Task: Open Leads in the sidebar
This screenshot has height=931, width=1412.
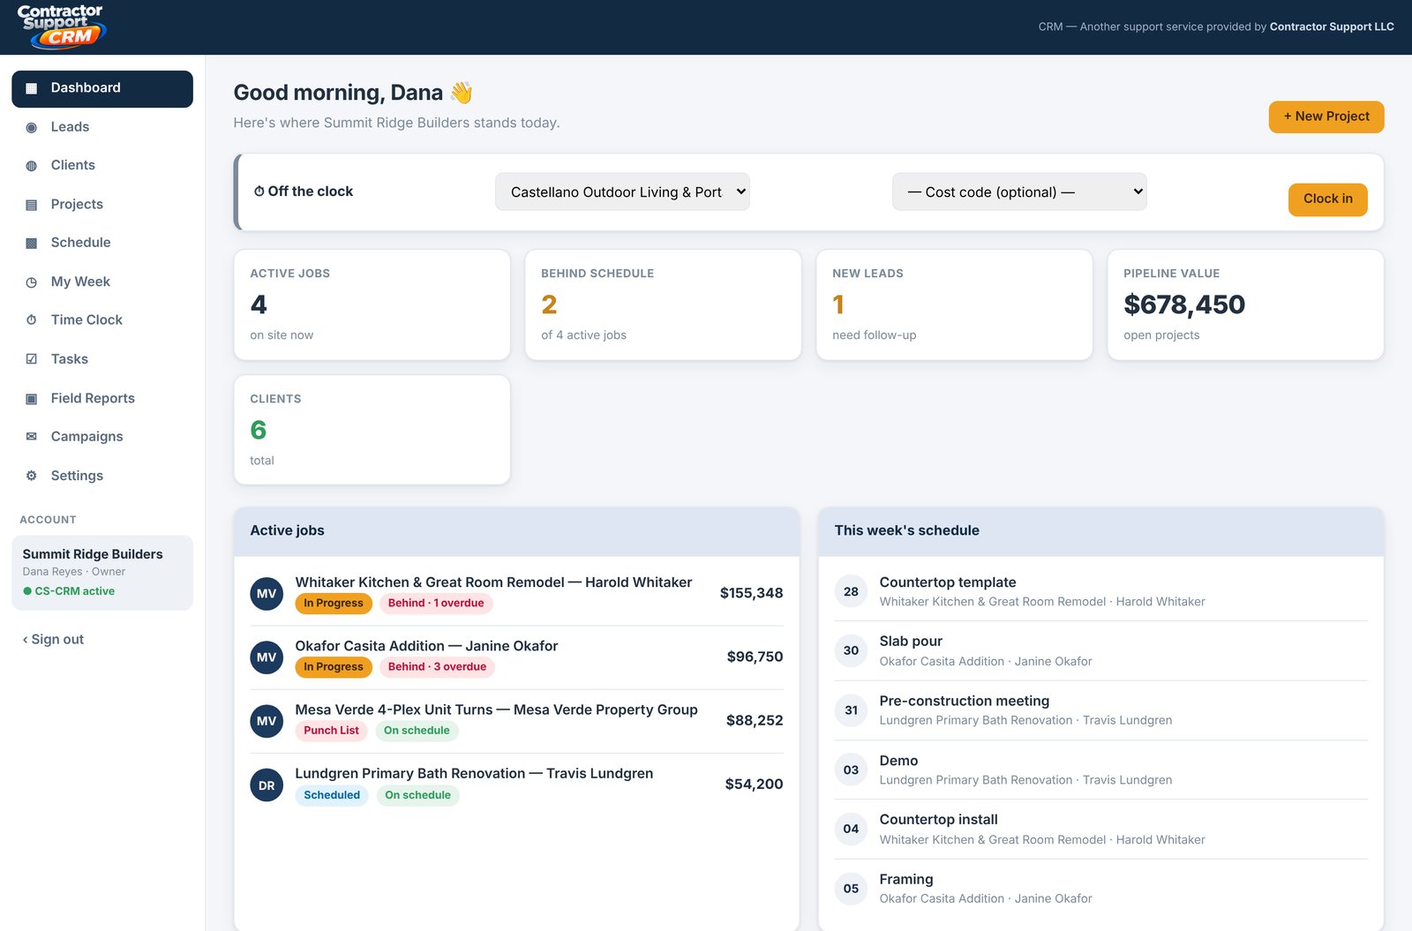Action: (102, 127)
